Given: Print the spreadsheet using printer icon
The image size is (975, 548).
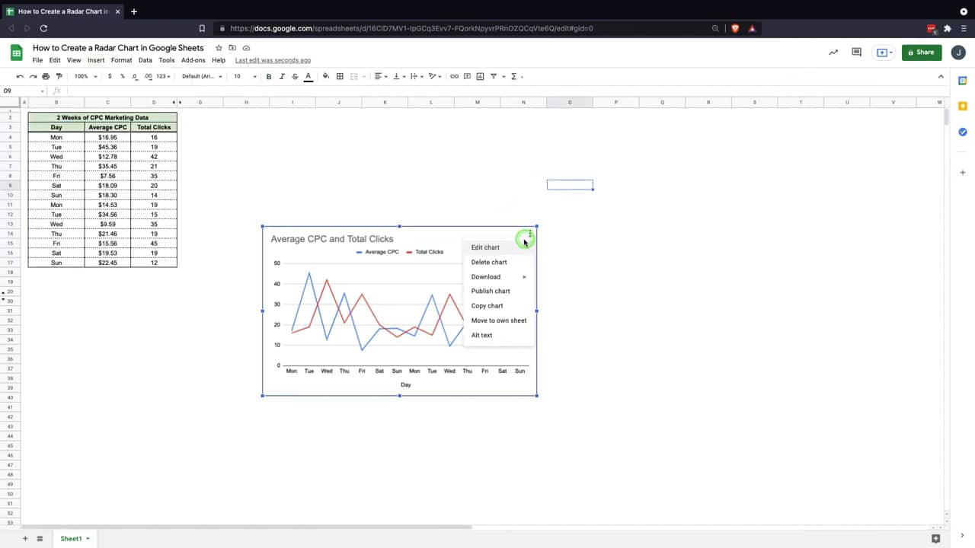Looking at the screenshot, I should click(x=46, y=76).
